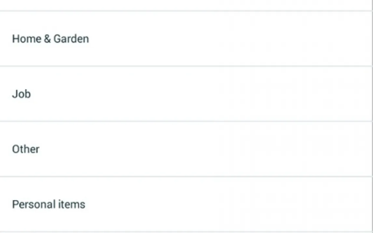The width and height of the screenshot is (373, 233).
Task: Tap the Other text label
Action: click(x=26, y=149)
